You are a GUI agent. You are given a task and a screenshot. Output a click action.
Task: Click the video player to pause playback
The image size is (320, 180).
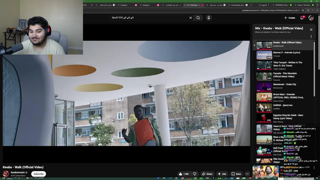(x=126, y=93)
